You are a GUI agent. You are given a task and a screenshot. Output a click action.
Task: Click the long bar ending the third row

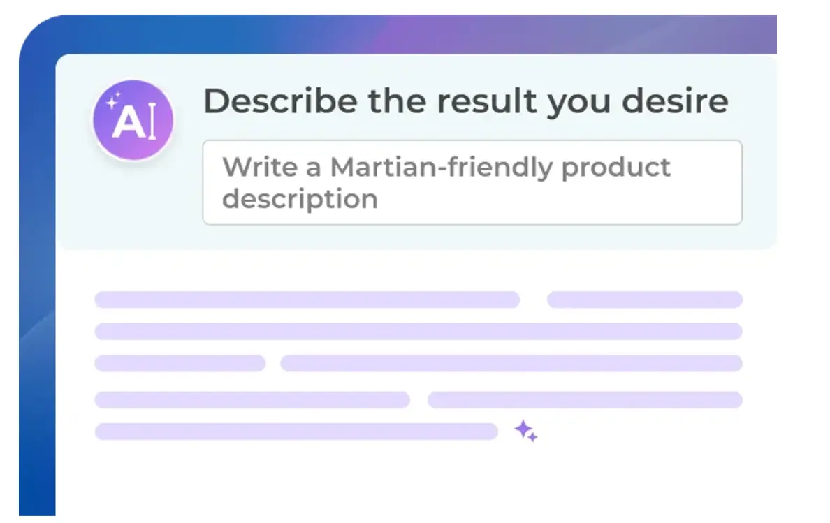511,363
